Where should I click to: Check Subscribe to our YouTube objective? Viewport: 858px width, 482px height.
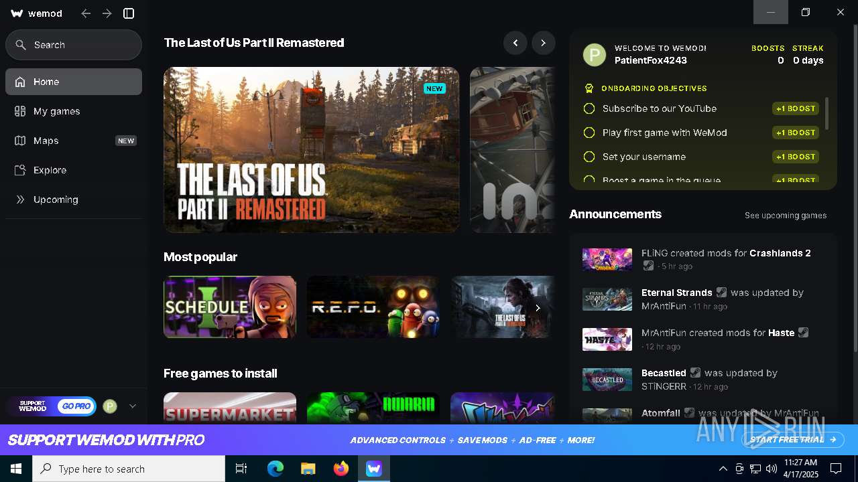[x=589, y=108]
